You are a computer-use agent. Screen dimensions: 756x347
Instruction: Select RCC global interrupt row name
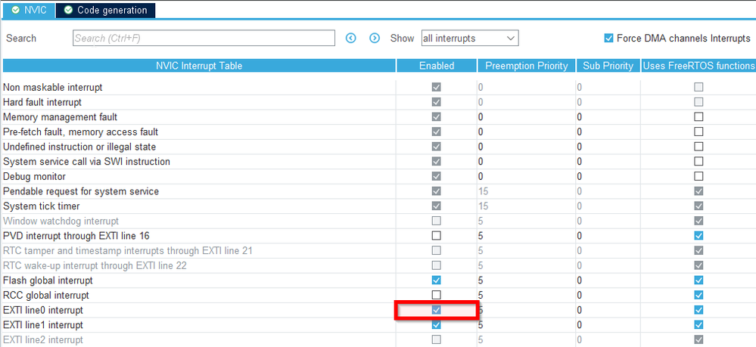click(x=46, y=295)
